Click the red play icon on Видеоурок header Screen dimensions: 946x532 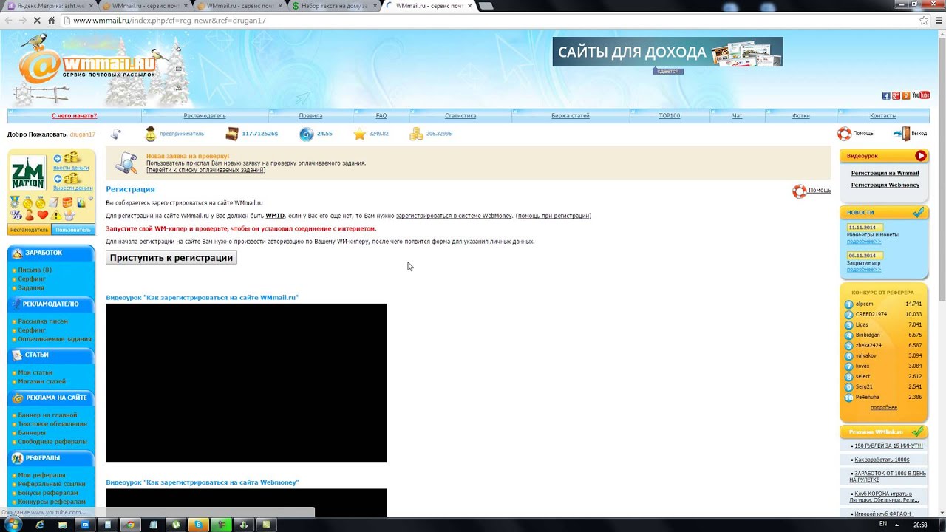point(920,156)
